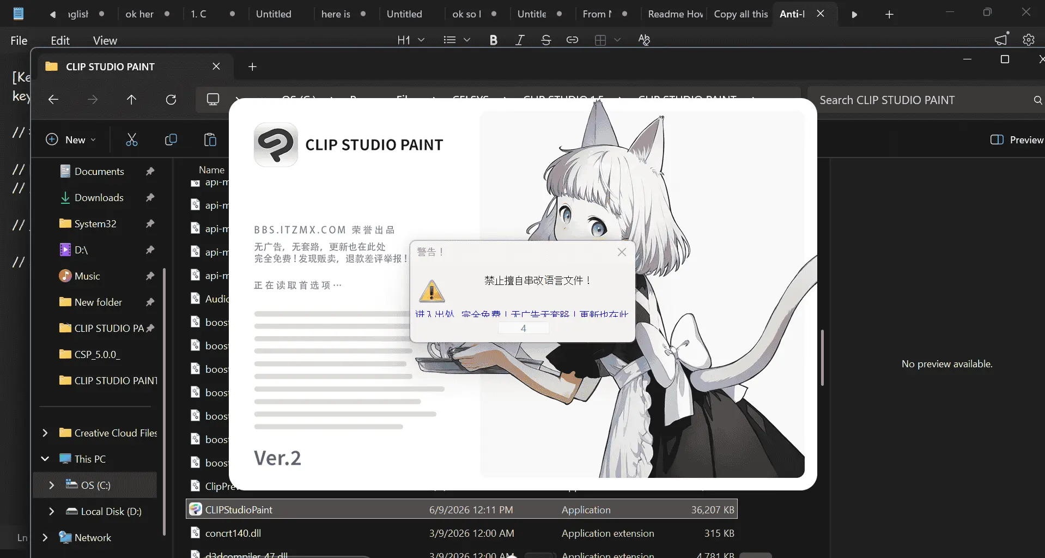Open the table dropdown arrow in Notepad
Viewport: 1045px width, 558px height.
coord(617,40)
